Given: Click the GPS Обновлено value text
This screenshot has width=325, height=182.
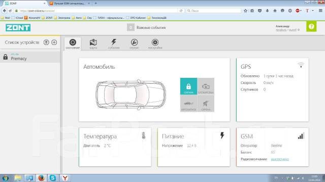Looking at the screenshot, I should [278, 76].
